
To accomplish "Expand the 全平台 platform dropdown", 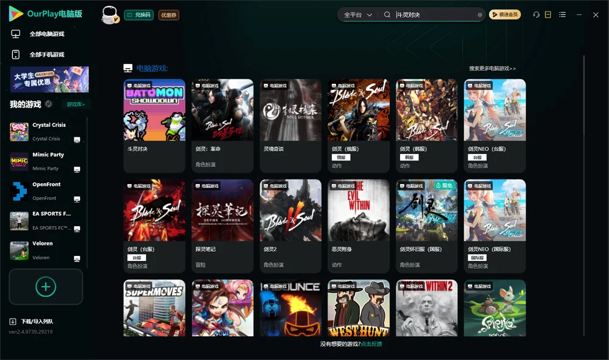I will (x=357, y=15).
